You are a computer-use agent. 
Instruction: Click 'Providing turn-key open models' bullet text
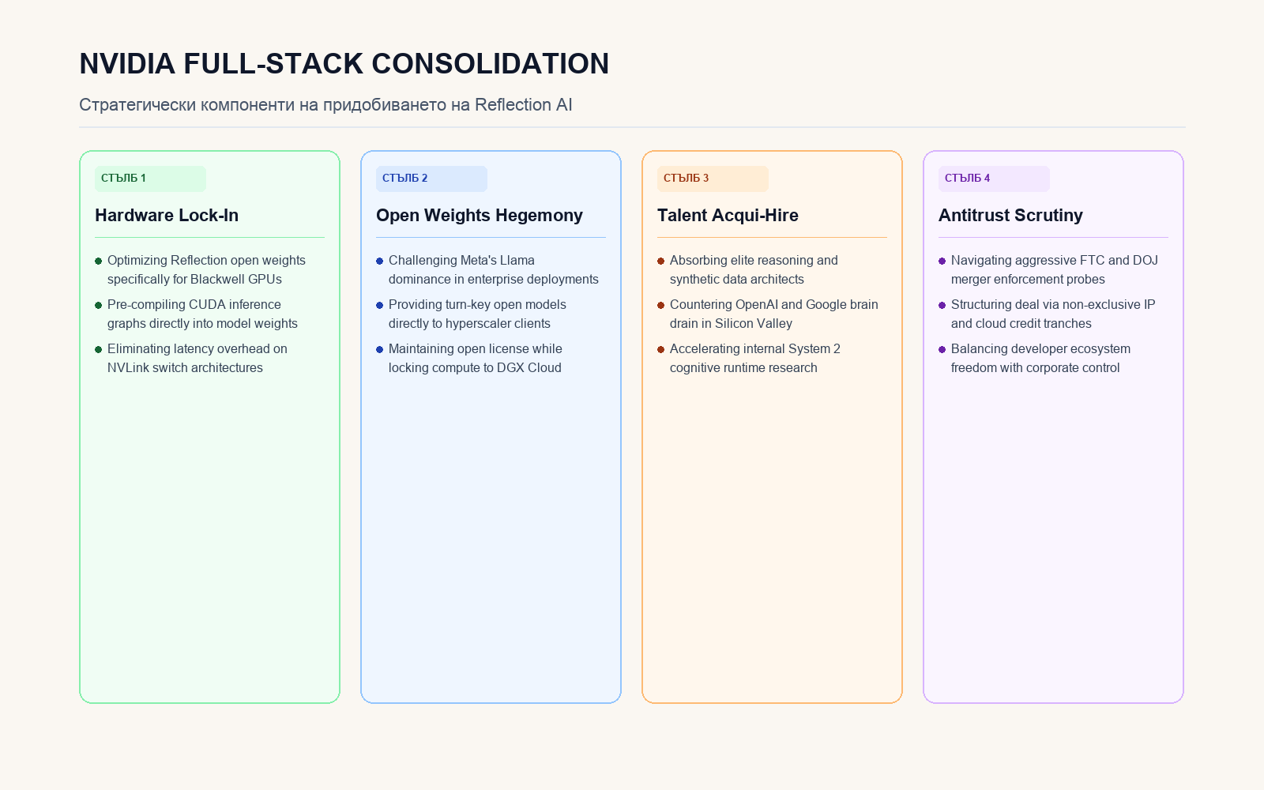tap(477, 314)
